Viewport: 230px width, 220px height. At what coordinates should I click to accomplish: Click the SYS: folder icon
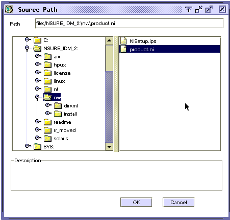[x=37, y=147]
